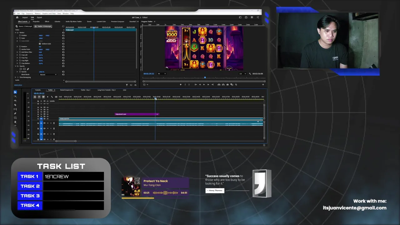Collapse the Opacity effect section
The width and height of the screenshot is (400, 225).
(16, 66)
